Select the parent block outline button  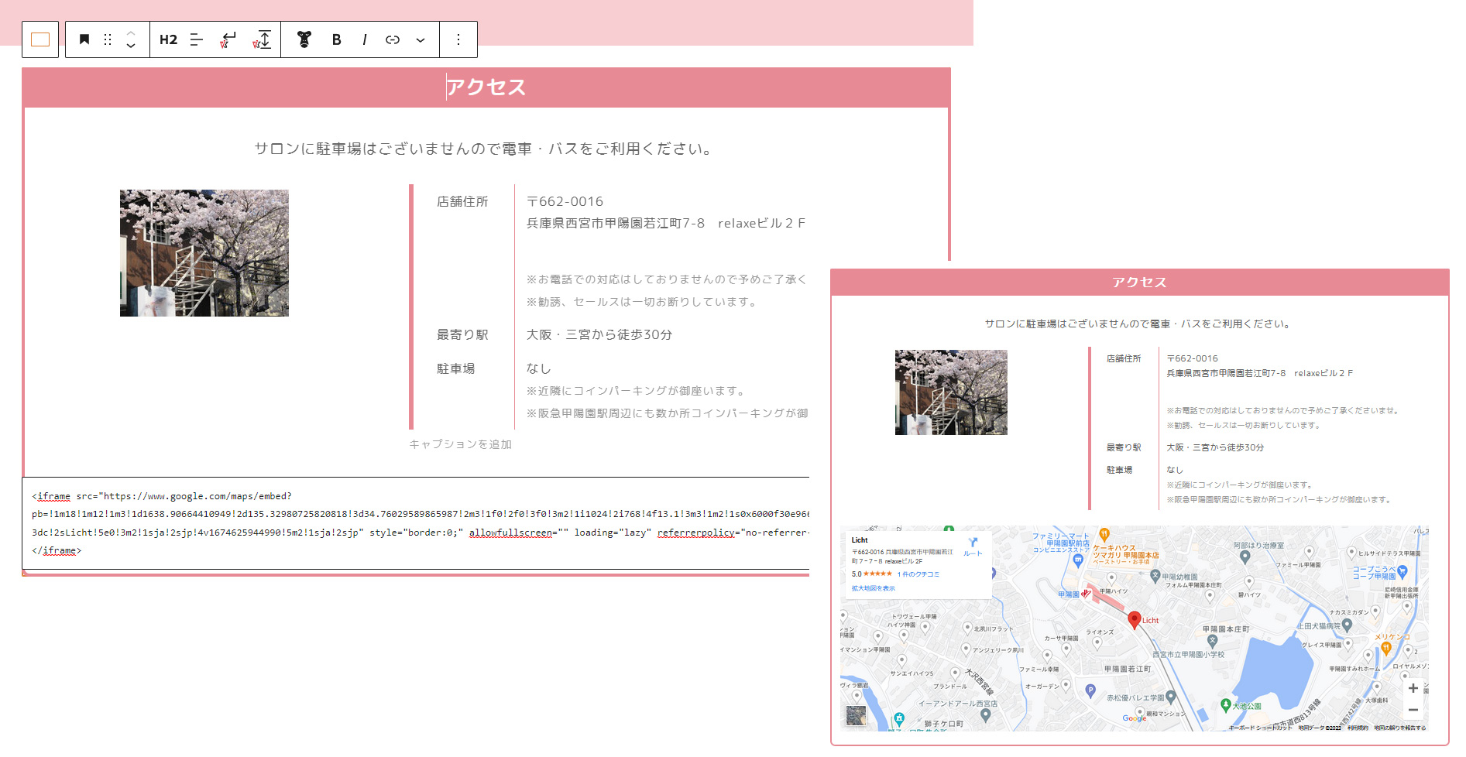point(40,39)
